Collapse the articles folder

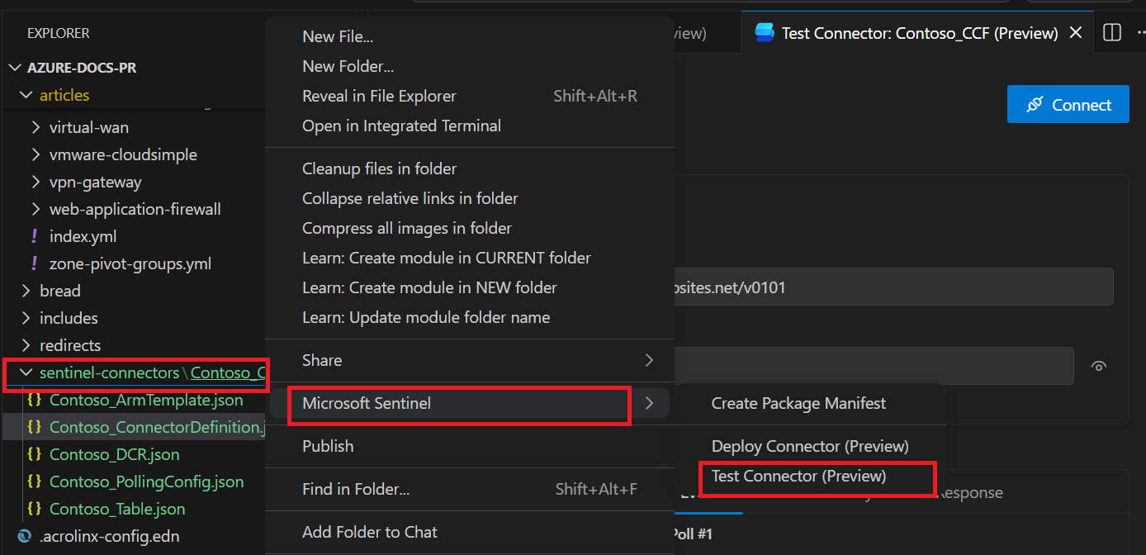[26, 95]
